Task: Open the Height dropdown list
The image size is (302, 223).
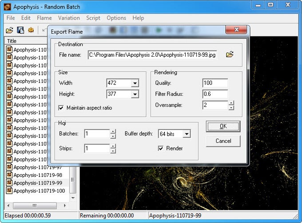Action: pyautogui.click(x=135, y=94)
